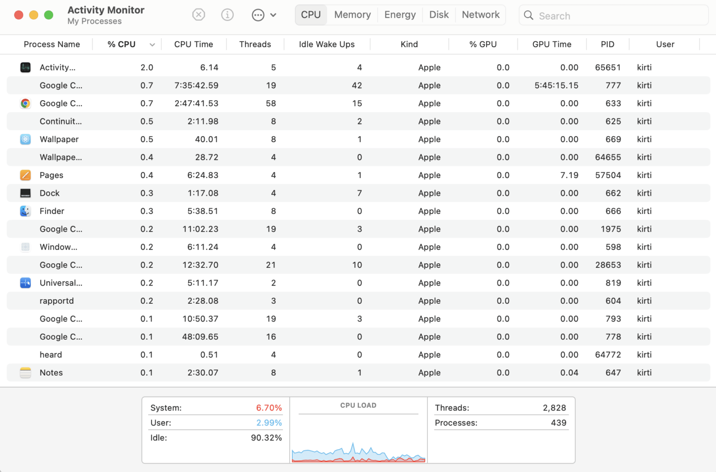Select Google C... row with PID 778
This screenshot has width=716, height=472.
pyautogui.click(x=358, y=337)
